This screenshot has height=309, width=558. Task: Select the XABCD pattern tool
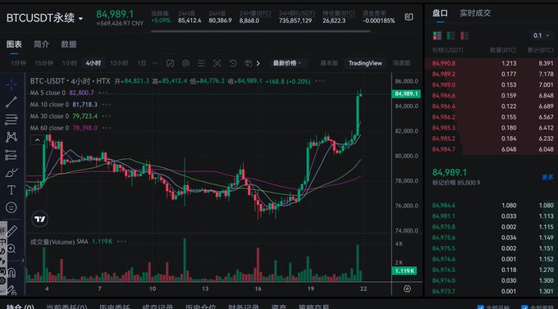11,137
